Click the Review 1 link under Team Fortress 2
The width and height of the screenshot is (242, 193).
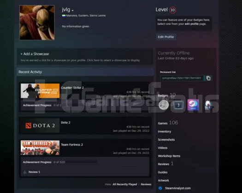click(34, 172)
